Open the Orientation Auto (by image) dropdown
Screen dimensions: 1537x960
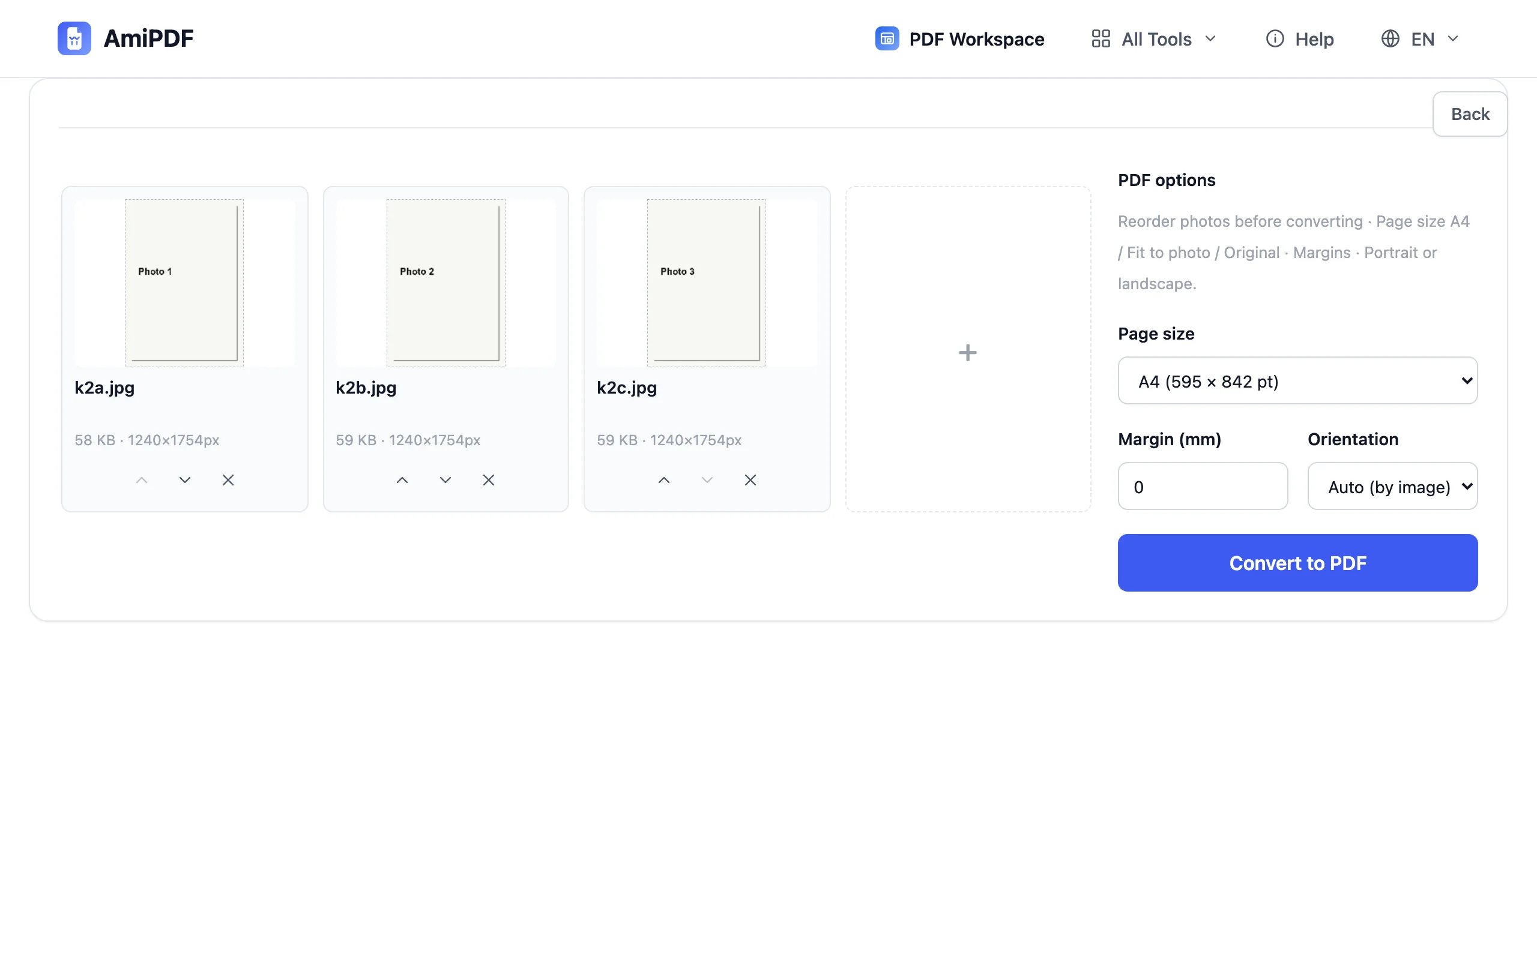(x=1392, y=486)
